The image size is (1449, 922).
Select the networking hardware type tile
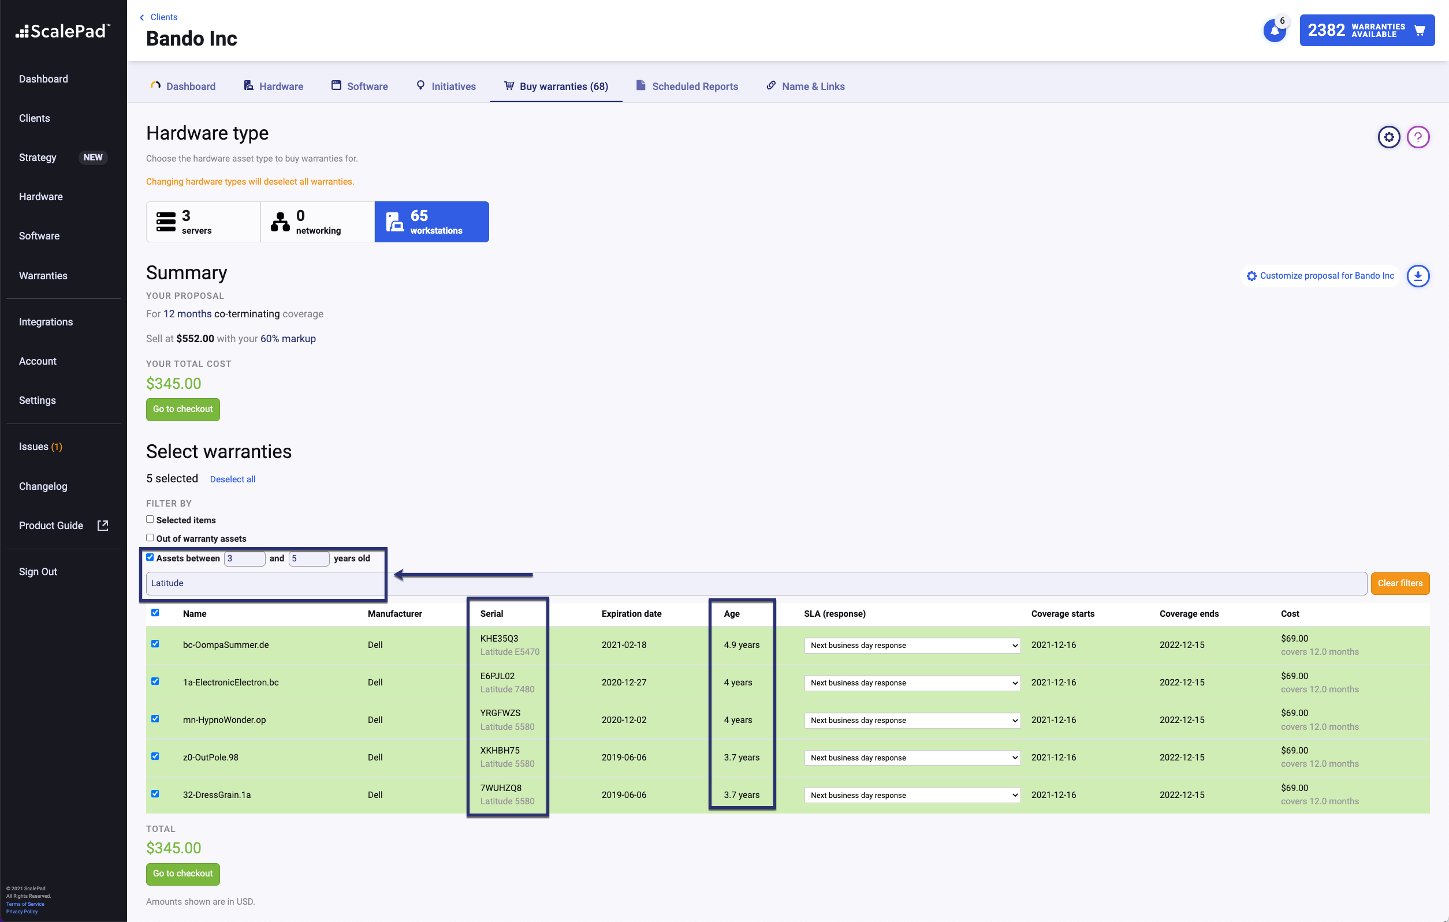click(x=317, y=222)
